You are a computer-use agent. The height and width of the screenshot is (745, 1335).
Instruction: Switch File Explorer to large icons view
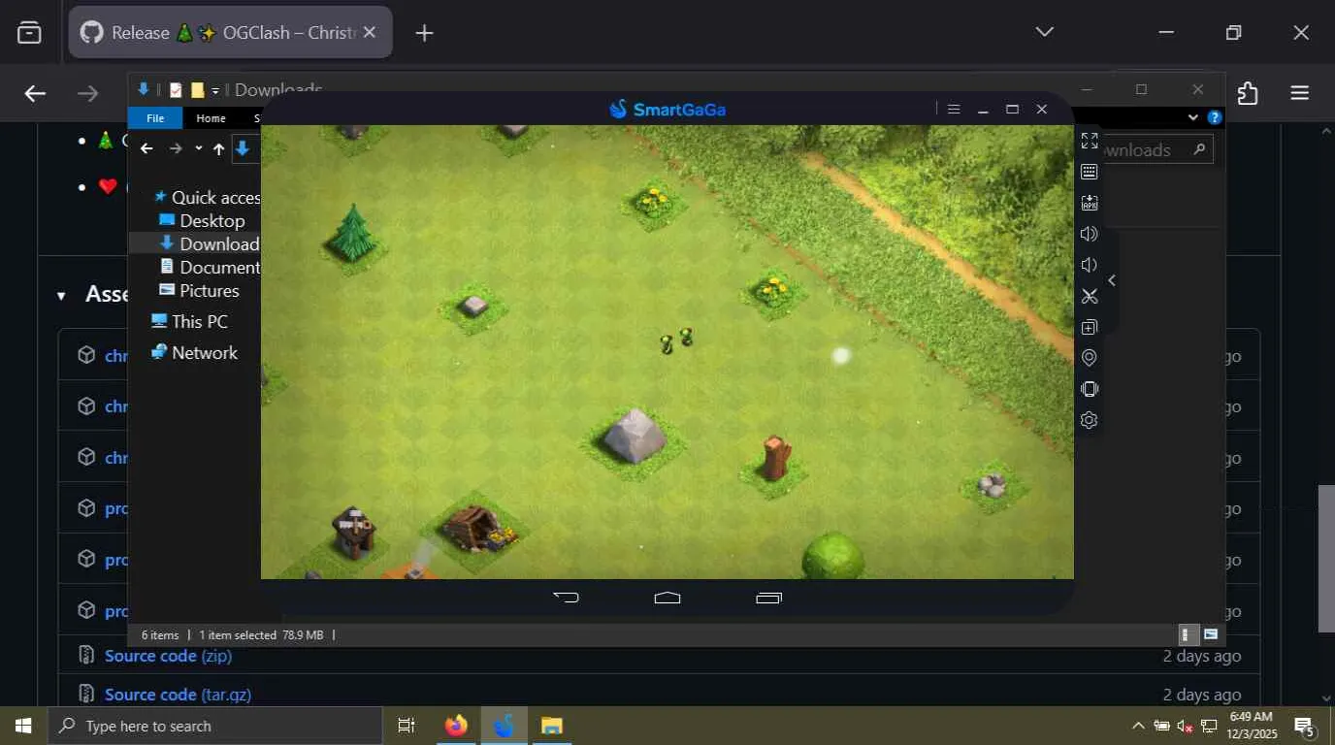[x=1210, y=634]
